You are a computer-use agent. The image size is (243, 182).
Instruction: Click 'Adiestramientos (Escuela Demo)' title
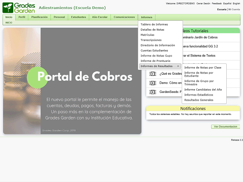pos(72,8)
